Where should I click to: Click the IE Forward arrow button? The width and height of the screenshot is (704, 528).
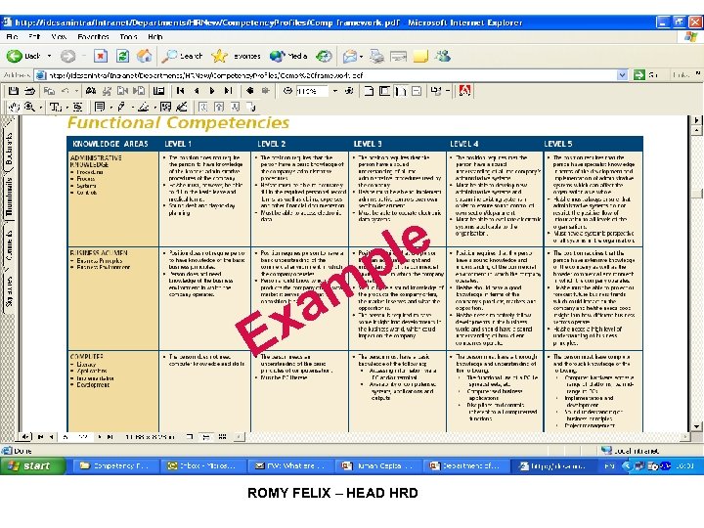(x=67, y=56)
